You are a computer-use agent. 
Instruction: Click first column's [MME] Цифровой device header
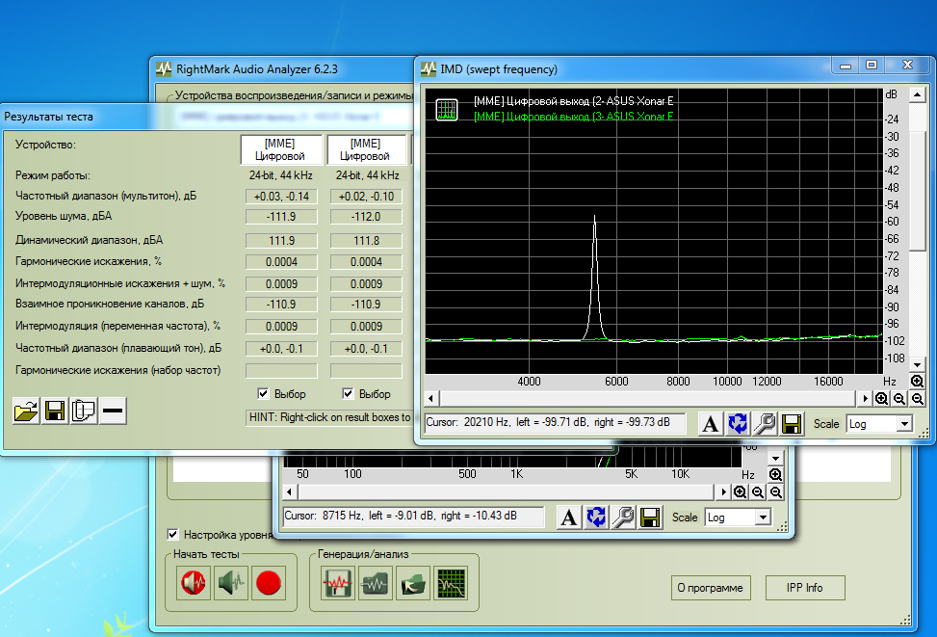tap(281, 149)
